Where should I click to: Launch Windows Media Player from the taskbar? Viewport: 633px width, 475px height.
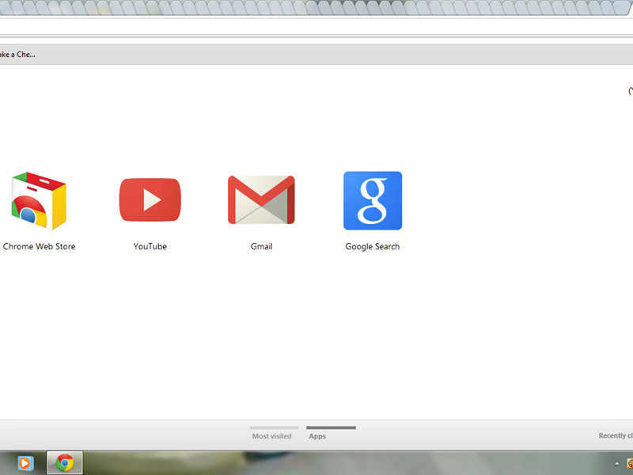[25, 462]
